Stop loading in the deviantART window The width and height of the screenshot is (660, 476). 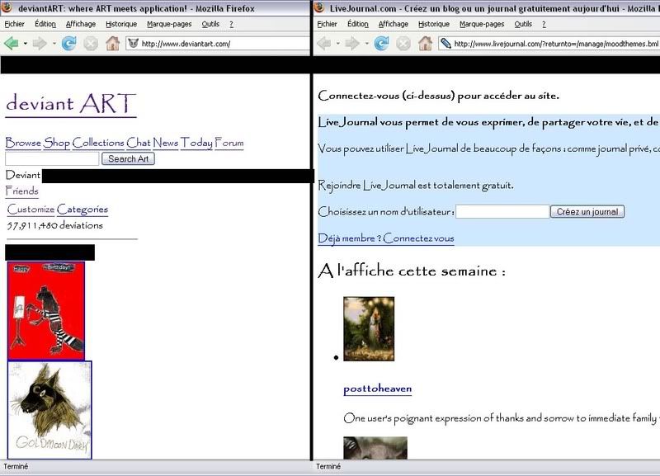[x=91, y=43]
